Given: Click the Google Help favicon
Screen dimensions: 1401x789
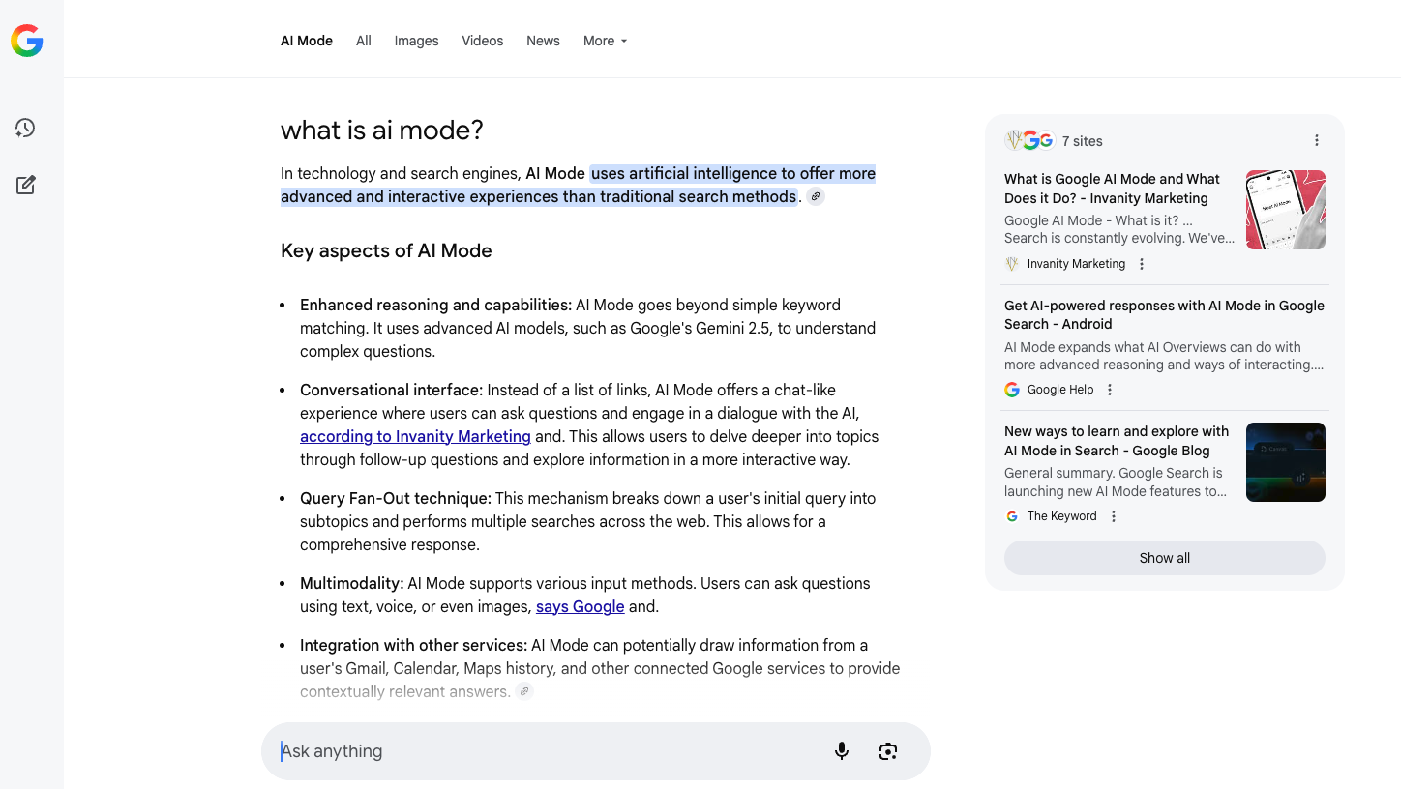Looking at the screenshot, I should 1012,390.
